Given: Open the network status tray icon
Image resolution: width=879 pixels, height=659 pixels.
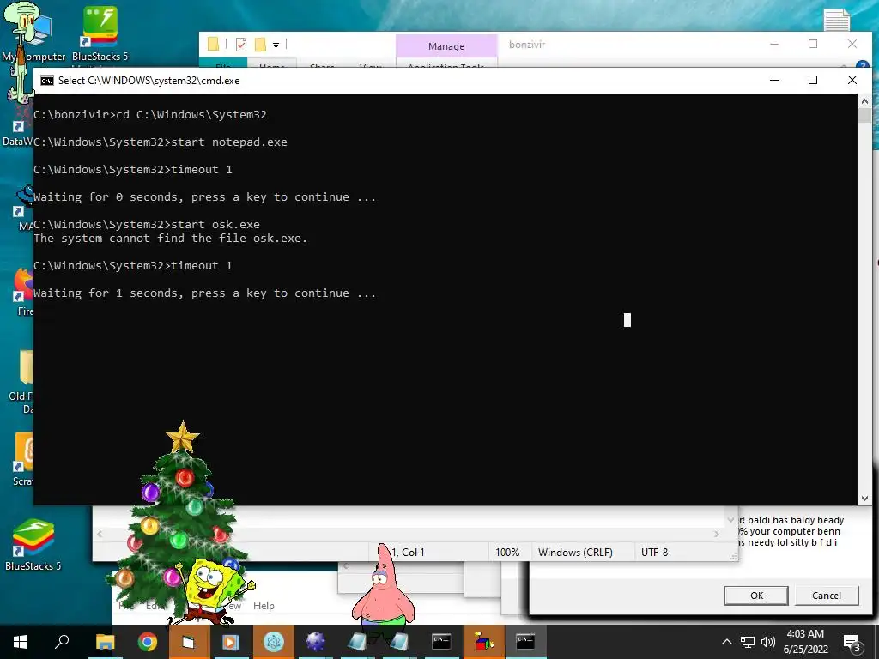Looking at the screenshot, I should (748, 642).
